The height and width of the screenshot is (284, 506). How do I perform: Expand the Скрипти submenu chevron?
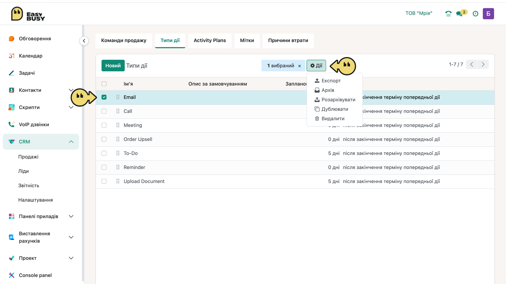click(x=71, y=107)
